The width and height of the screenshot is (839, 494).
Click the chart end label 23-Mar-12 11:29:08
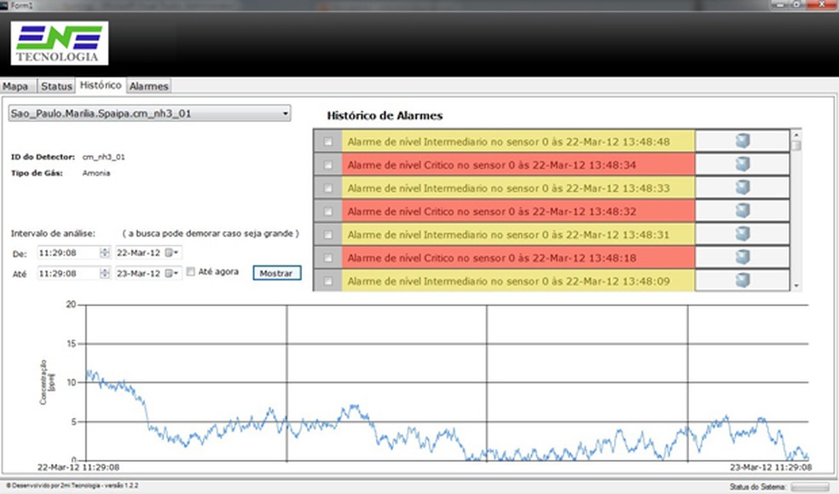771,468
